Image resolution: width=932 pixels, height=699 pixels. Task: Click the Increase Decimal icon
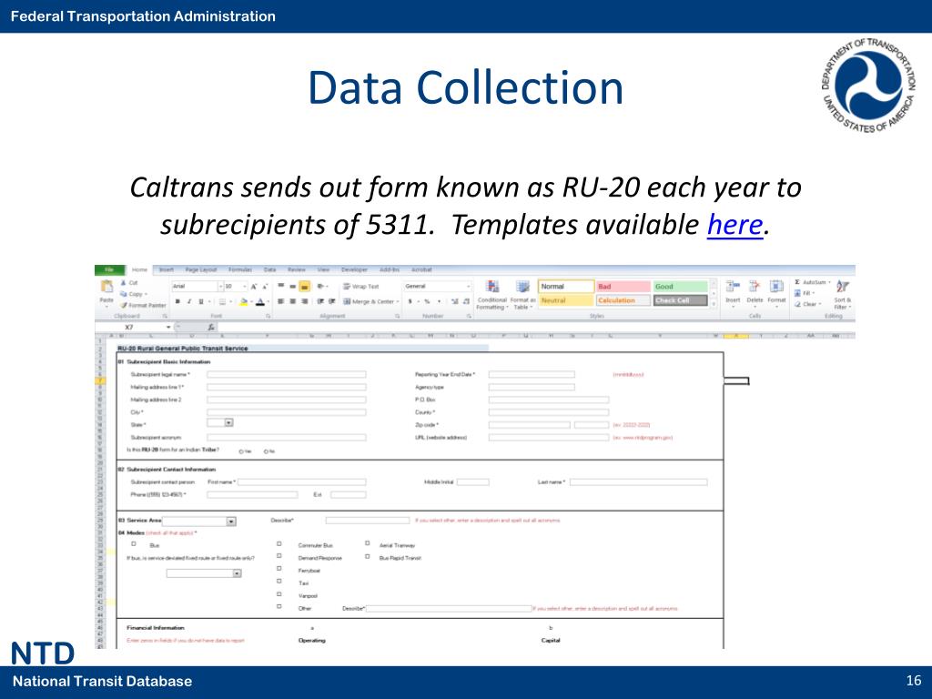[x=455, y=301]
